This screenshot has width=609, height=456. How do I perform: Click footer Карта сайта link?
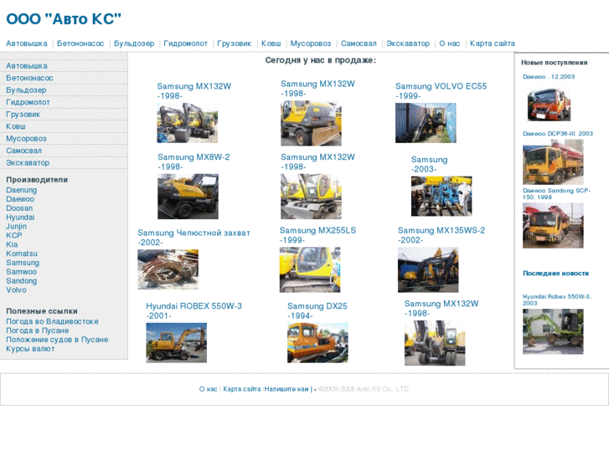coord(242,389)
